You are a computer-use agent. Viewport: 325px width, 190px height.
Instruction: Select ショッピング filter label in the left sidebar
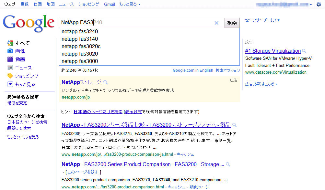coord(27,76)
